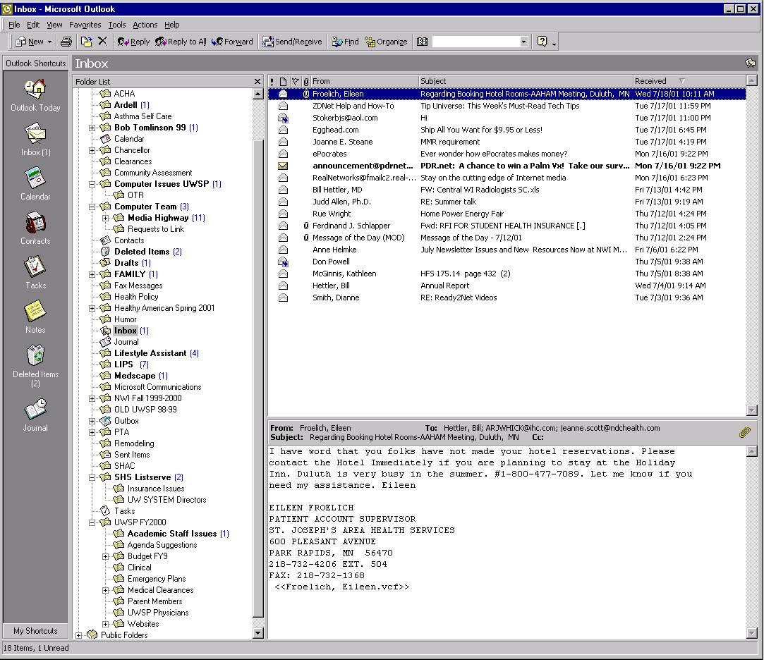
Task: Open the Favorites menu
Action: coord(85,25)
